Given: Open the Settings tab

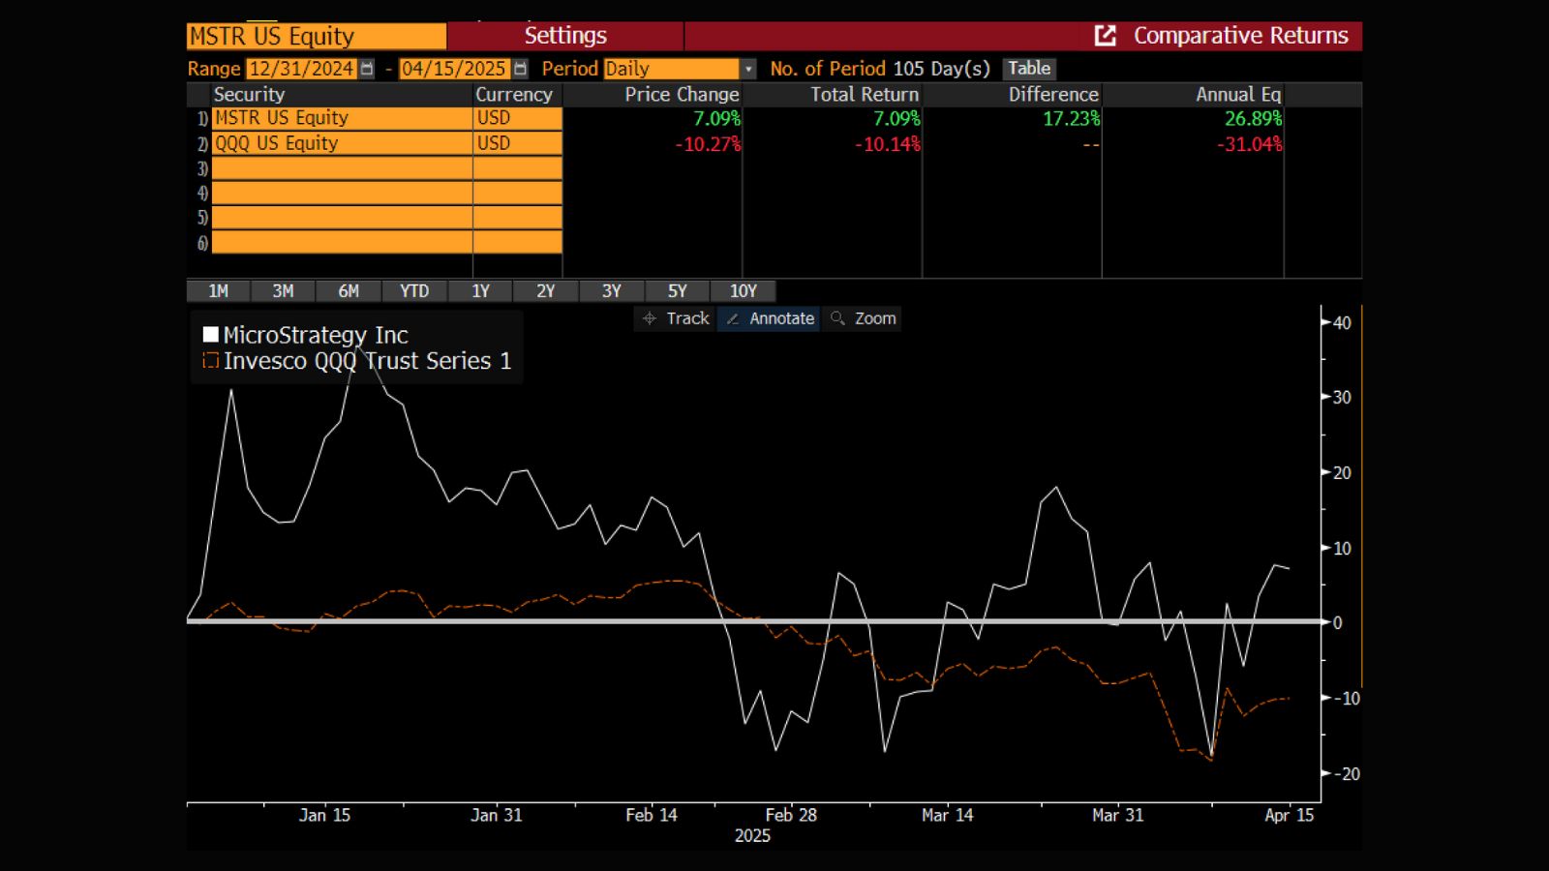Looking at the screenshot, I should click(565, 36).
